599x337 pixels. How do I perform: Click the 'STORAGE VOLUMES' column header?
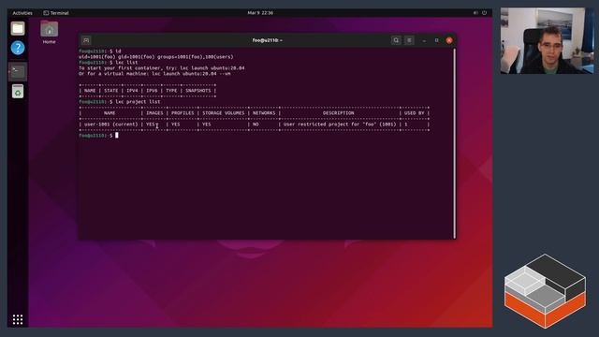tap(223, 113)
